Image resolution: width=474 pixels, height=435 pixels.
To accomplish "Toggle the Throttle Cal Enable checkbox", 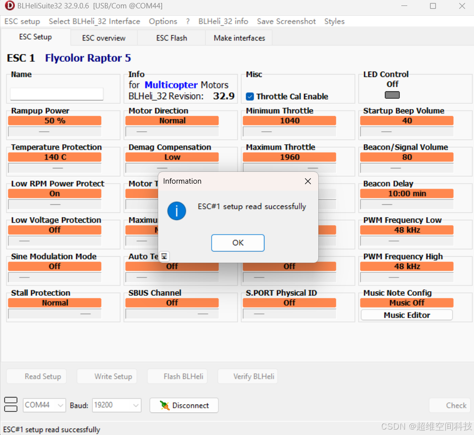I will point(250,96).
